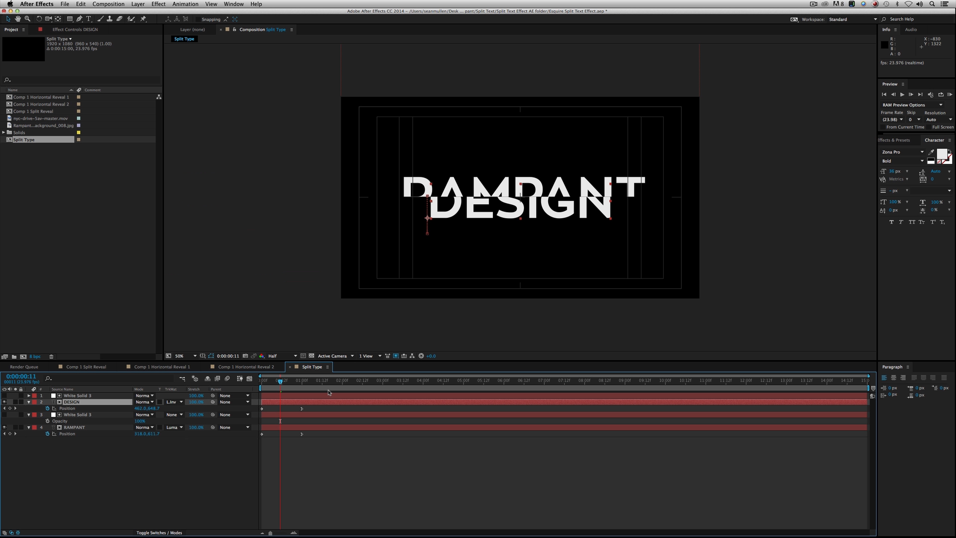Click the Rotation tool icon
Image resolution: width=956 pixels, height=538 pixels.
point(38,18)
